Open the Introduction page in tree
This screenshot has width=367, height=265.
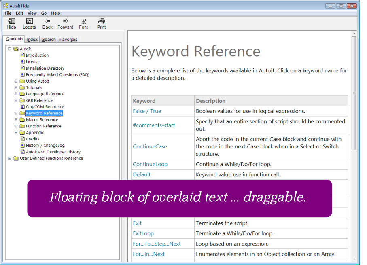[x=37, y=55]
